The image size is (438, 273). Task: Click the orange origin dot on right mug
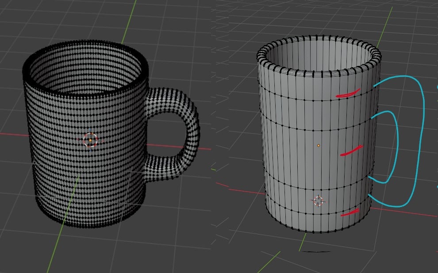tap(319, 146)
